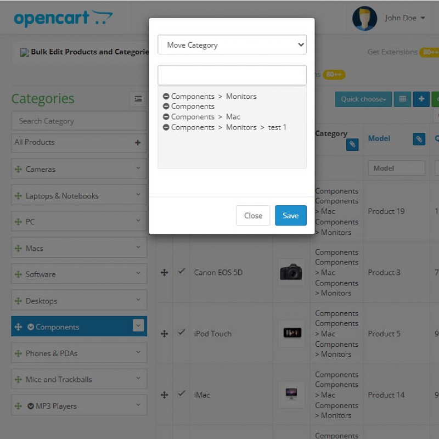This screenshot has width=439, height=439.
Task: Click the Save button in dialog
Action: pyautogui.click(x=290, y=216)
